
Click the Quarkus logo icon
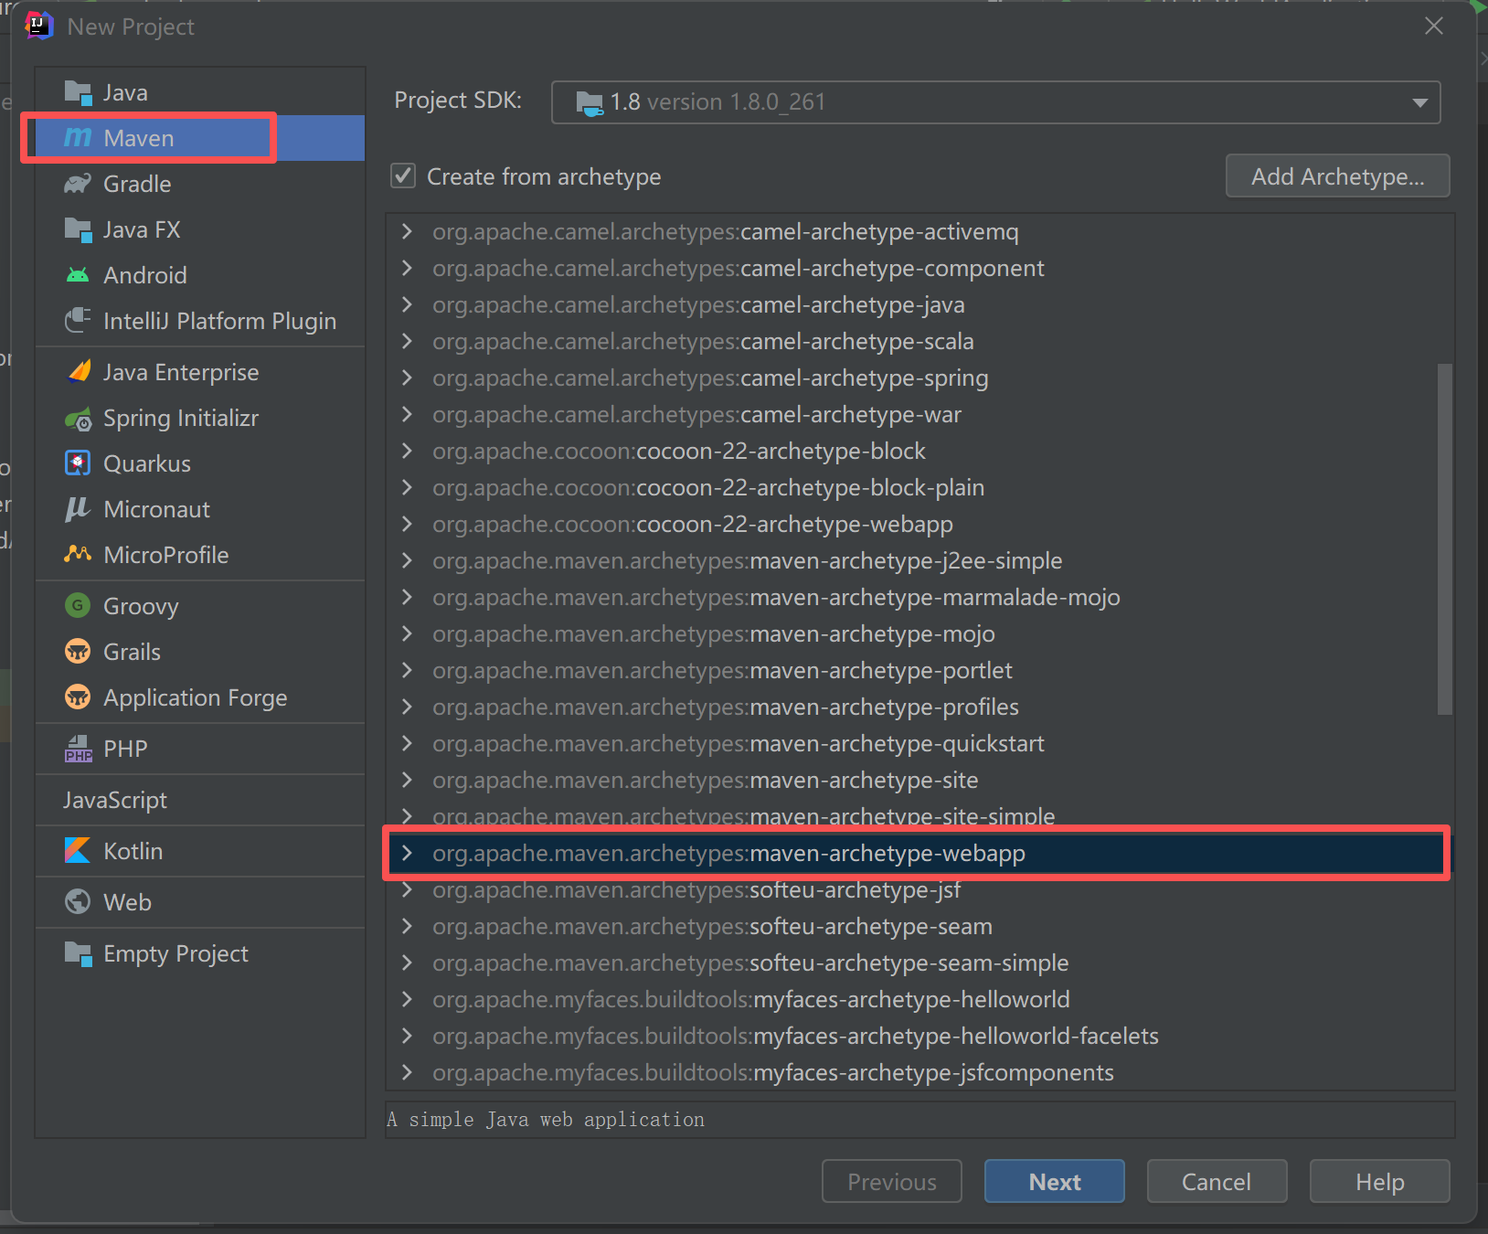point(78,463)
